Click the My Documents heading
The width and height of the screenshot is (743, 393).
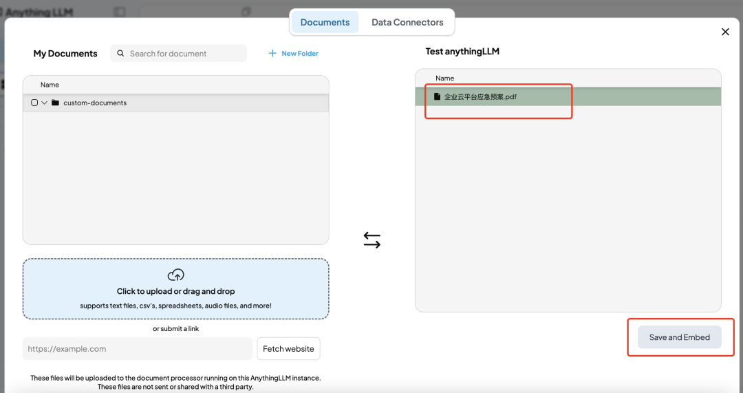tap(65, 54)
